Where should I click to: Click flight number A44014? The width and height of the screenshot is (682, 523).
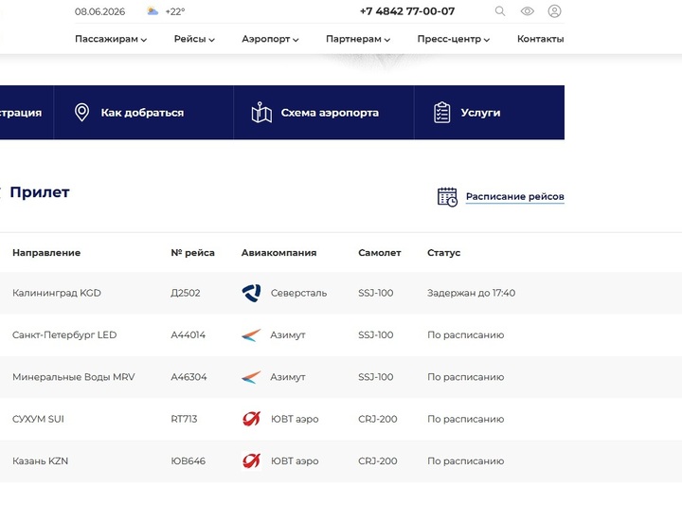tap(188, 335)
